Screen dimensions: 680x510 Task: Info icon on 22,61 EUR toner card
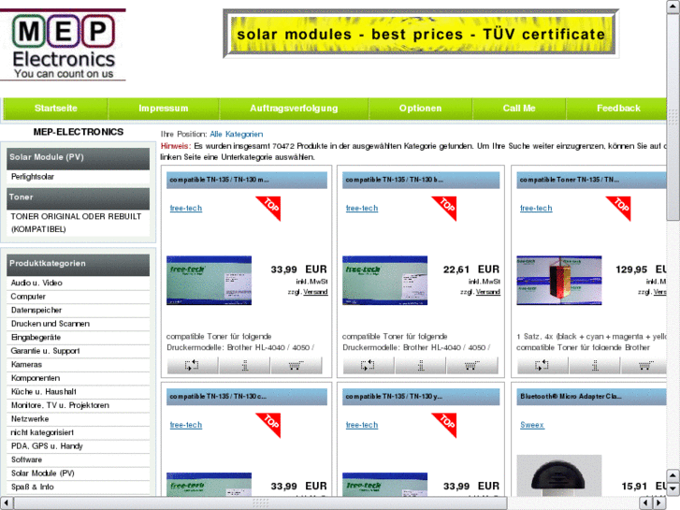point(420,366)
